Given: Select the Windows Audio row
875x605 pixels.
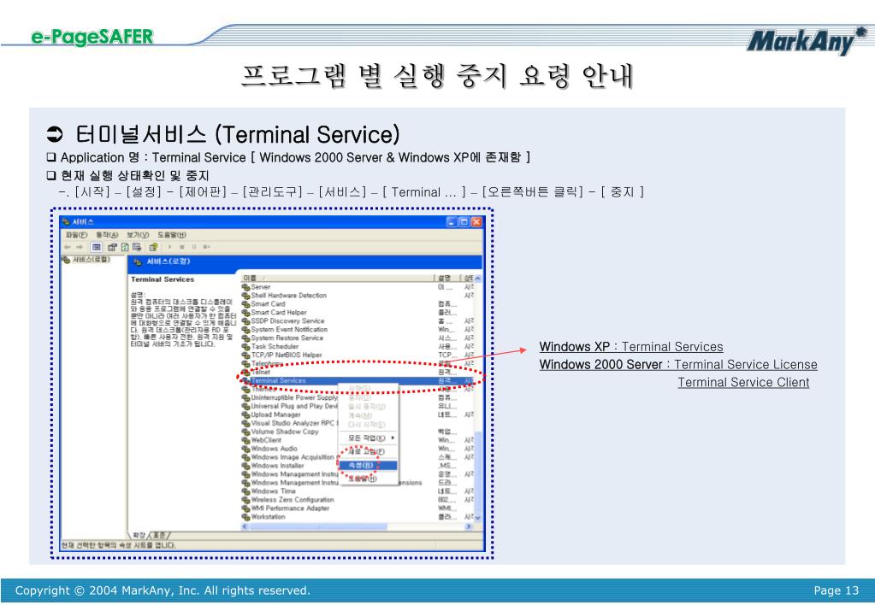Looking at the screenshot, I should coord(358,449).
